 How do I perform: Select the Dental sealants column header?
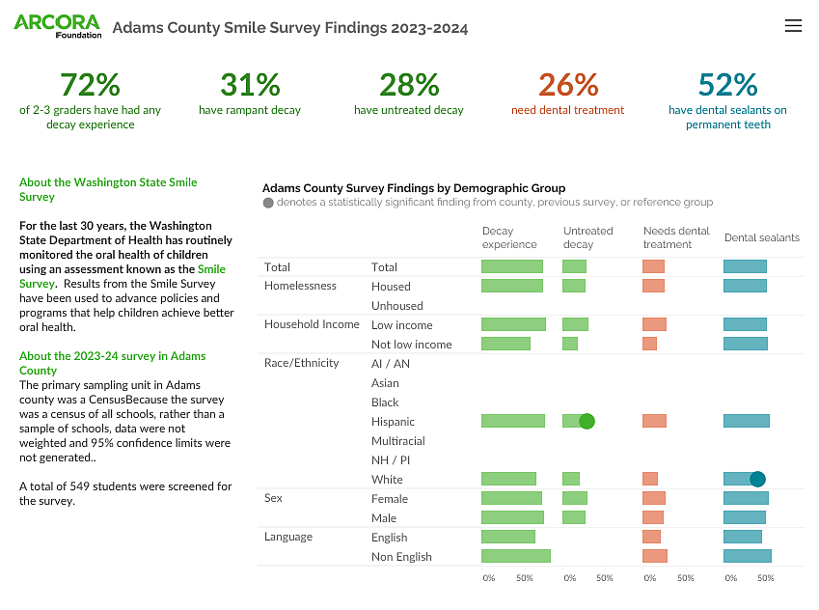coord(761,237)
